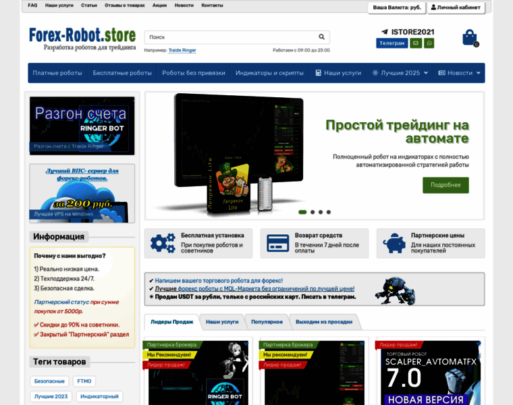
Task: Open the SCALPER_AVTOMATFX 7.0 product image
Action: [431, 373]
